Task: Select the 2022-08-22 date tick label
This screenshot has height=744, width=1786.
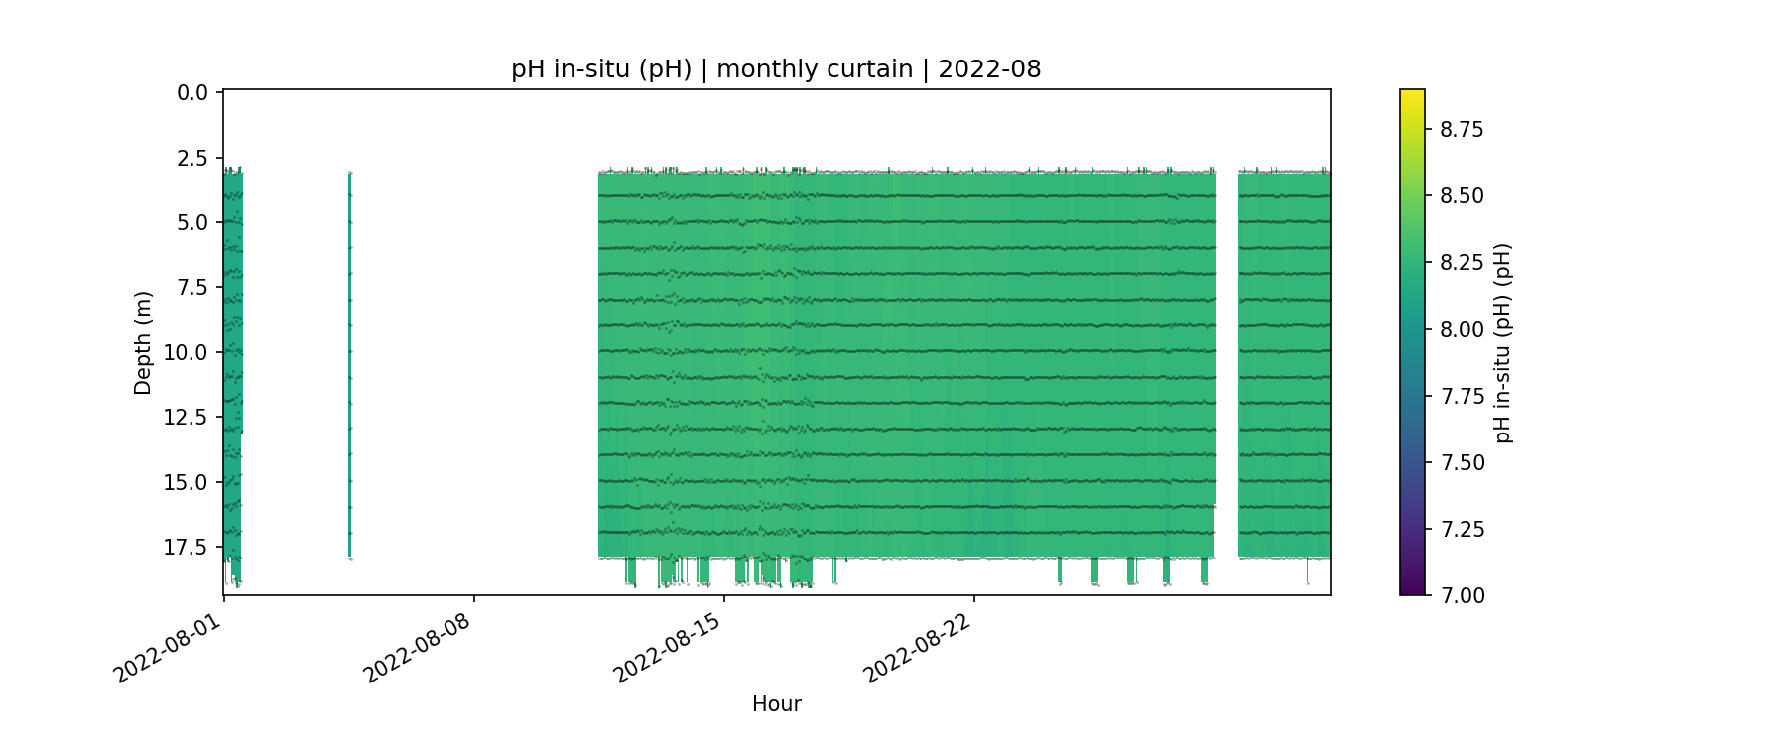Action: [916, 643]
